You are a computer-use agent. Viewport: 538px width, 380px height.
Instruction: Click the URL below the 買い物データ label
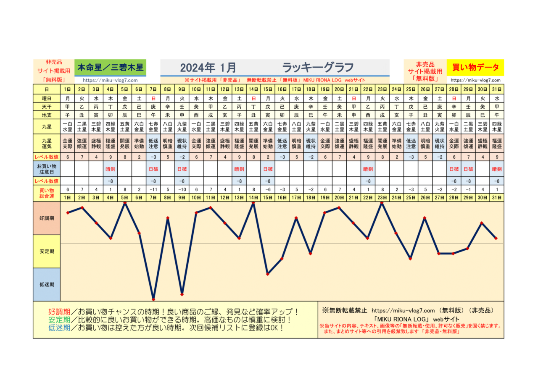(x=475, y=80)
